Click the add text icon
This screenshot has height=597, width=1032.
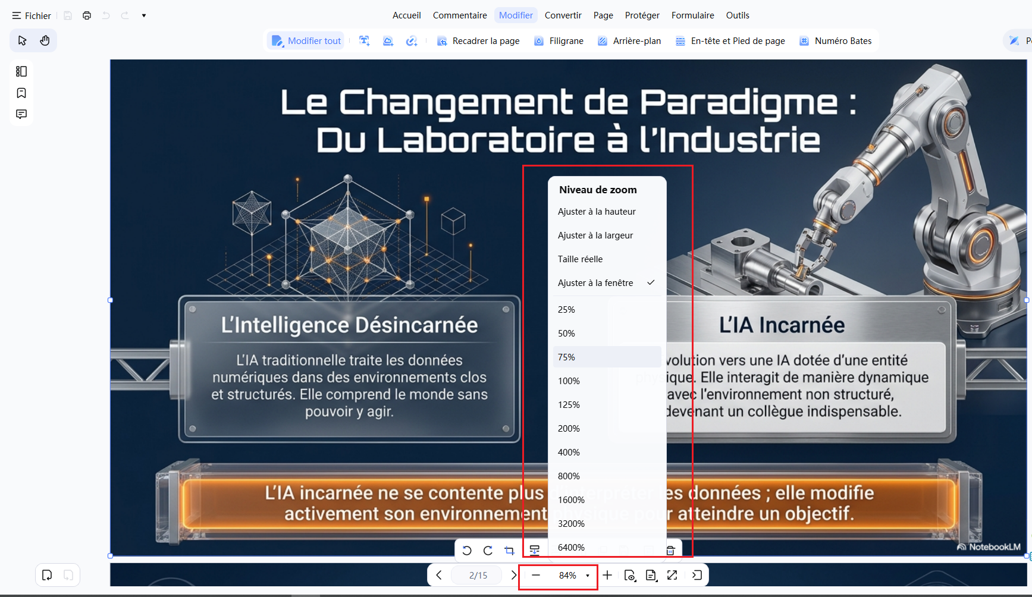pyautogui.click(x=365, y=41)
